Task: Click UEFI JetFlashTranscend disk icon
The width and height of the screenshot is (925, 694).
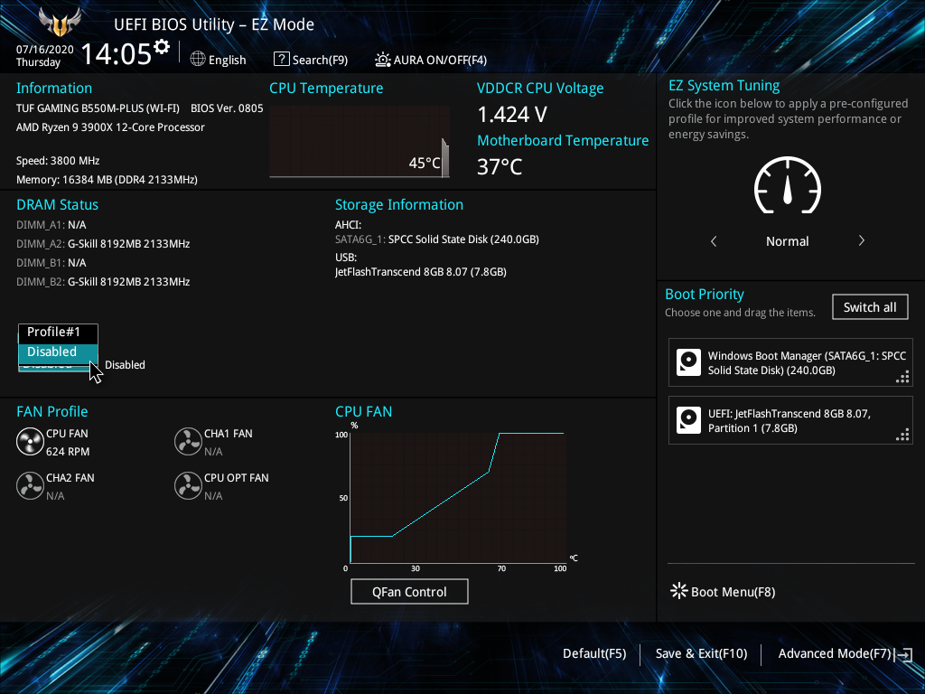Action: (x=688, y=420)
